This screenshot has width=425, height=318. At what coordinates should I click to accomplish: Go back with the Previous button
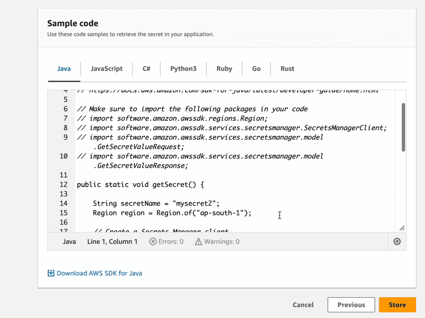tap(351, 305)
